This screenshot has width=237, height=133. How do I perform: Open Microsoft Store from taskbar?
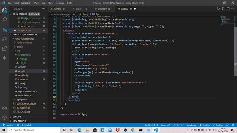(x=95, y=130)
